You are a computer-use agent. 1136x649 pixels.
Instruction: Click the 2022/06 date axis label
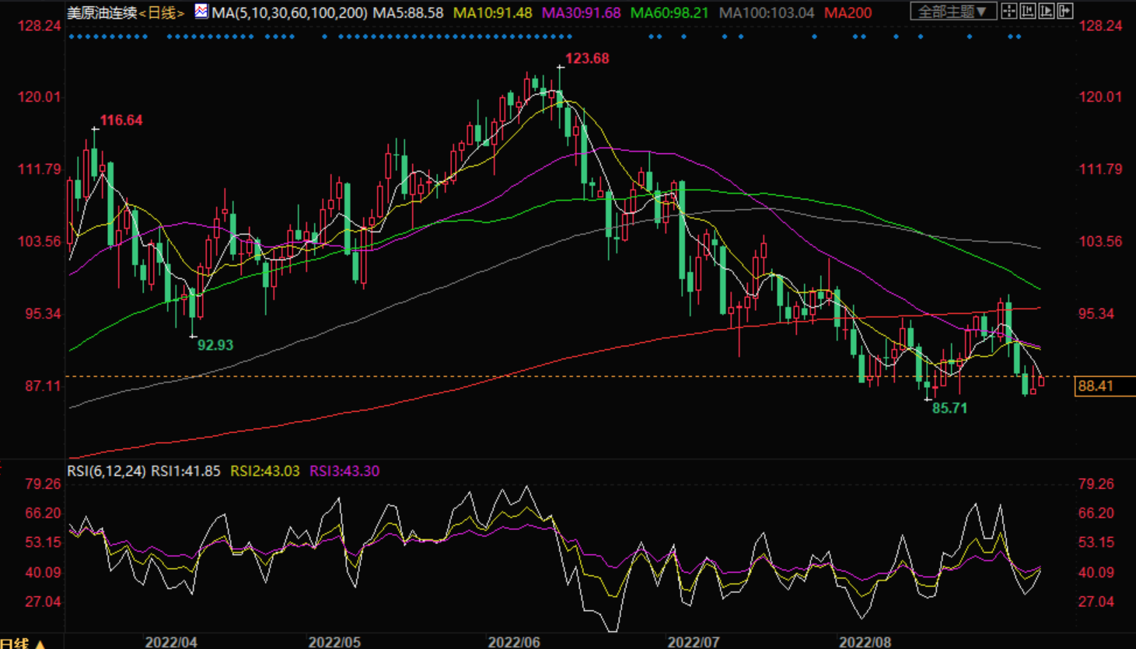coord(514,642)
